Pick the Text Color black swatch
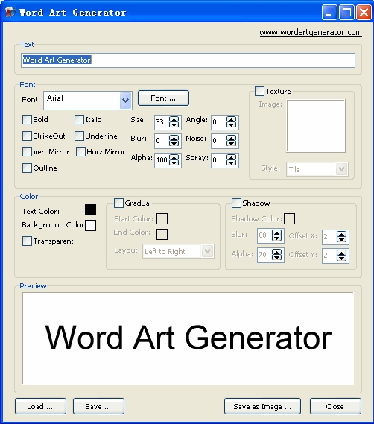This screenshot has height=424, width=374. tap(91, 210)
